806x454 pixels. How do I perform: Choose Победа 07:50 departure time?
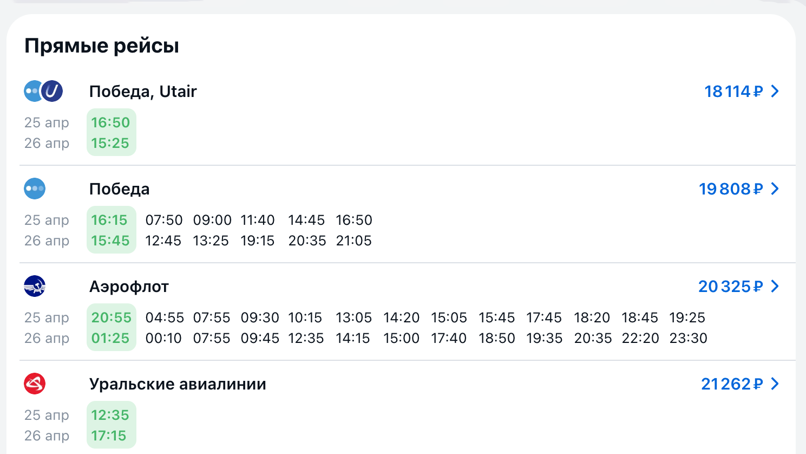coord(163,220)
